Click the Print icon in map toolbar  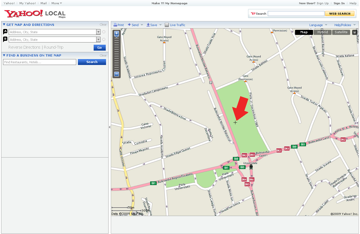pyautogui.click(x=115, y=25)
